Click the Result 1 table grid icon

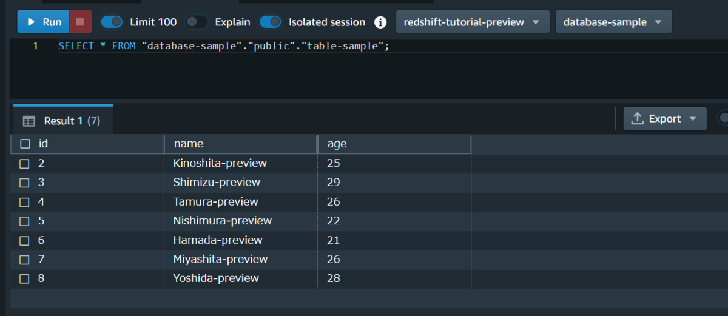(29, 121)
